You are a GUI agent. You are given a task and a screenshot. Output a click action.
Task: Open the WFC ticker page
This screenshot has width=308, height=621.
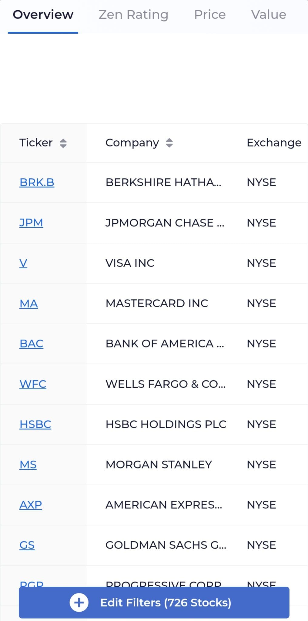click(33, 384)
